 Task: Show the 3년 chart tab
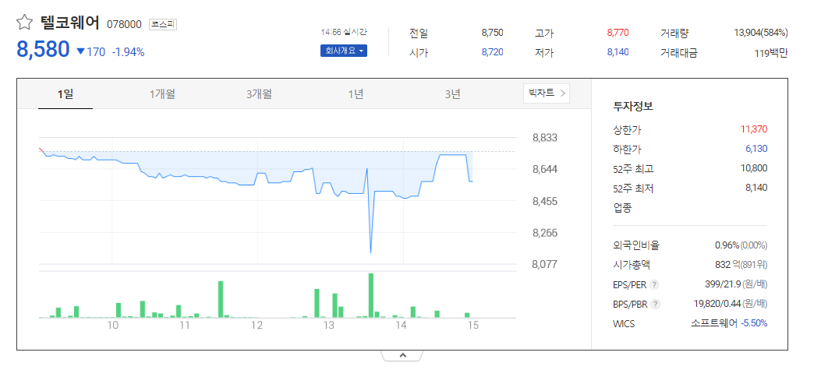[452, 94]
